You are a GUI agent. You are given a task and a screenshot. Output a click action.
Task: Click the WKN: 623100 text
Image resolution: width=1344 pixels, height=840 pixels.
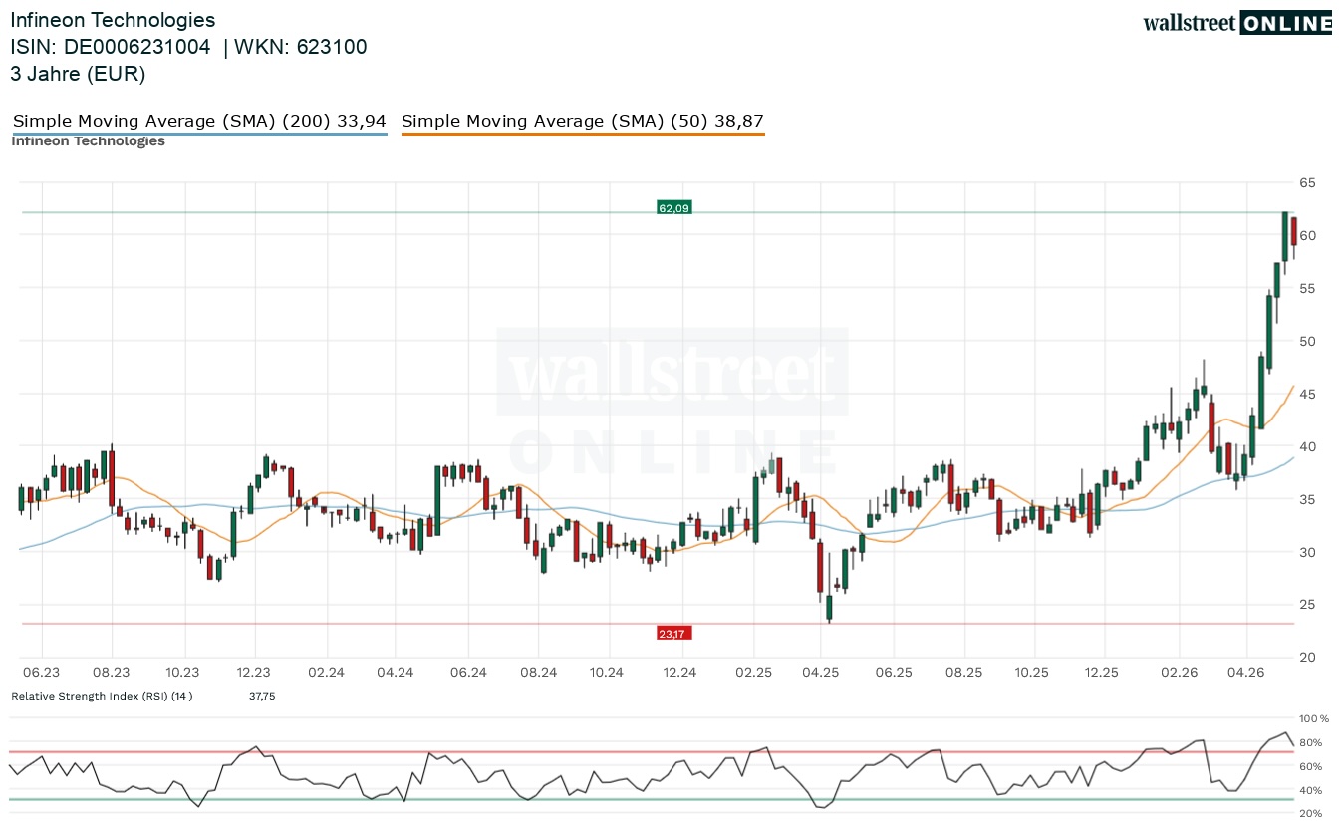[302, 47]
